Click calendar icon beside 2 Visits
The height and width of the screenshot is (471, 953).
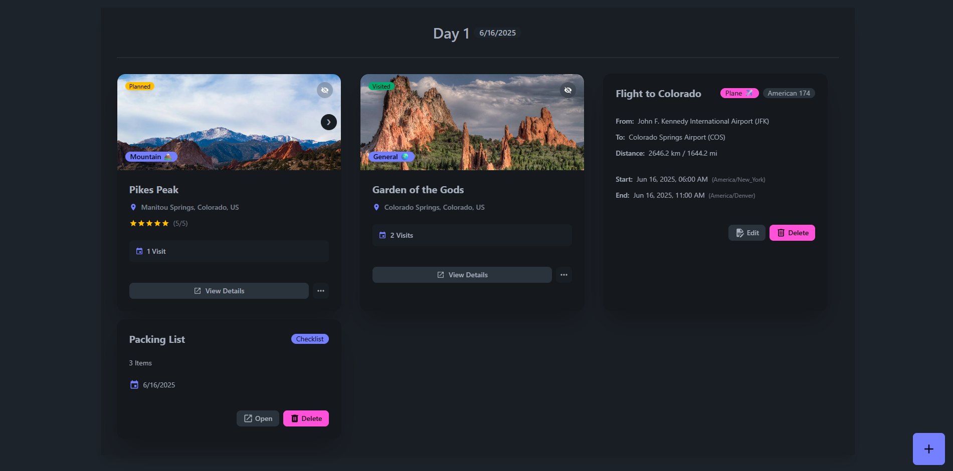[x=383, y=235]
